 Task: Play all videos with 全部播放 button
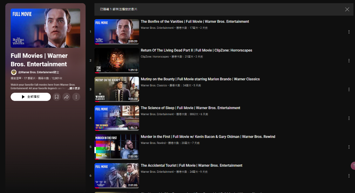coord(31,97)
